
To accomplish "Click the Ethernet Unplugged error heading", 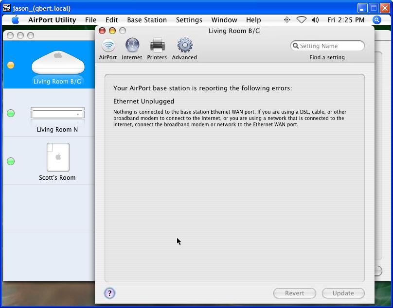I will click(143, 101).
